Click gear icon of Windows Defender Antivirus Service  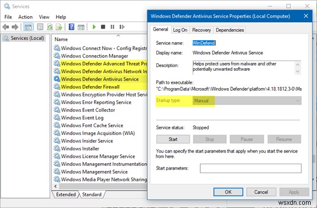pyautogui.click(x=57, y=79)
